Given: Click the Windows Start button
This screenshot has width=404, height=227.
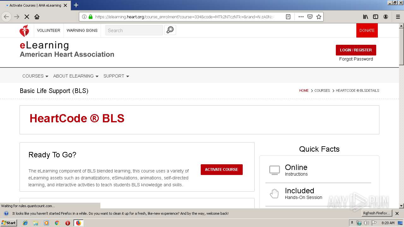Looking at the screenshot, I should (x=9, y=223).
